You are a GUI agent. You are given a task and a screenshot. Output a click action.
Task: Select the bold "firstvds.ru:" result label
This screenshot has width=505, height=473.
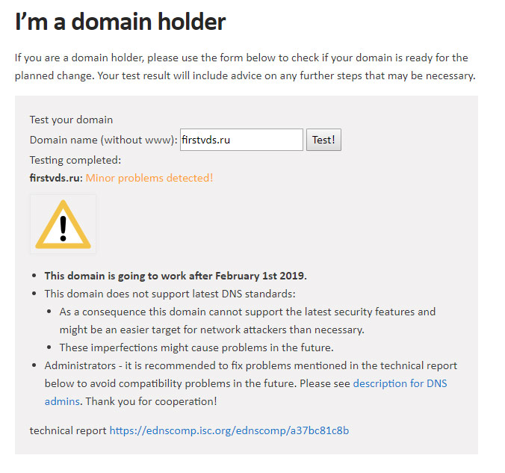coord(56,178)
